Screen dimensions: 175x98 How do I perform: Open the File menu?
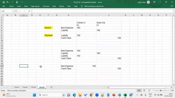click(x=4, y=6)
